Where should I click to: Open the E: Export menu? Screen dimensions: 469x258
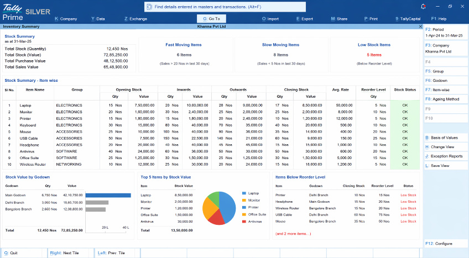tap(305, 19)
